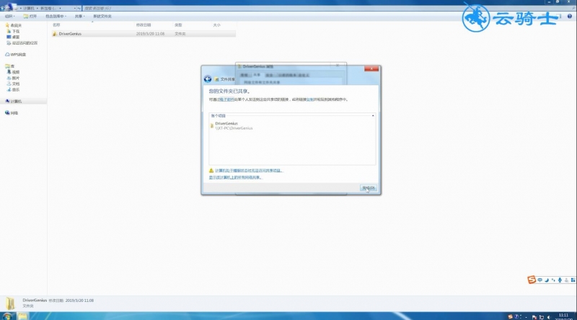This screenshot has width=577, height=320.
Task: Click the folder icon in details pane
Action: 10,303
